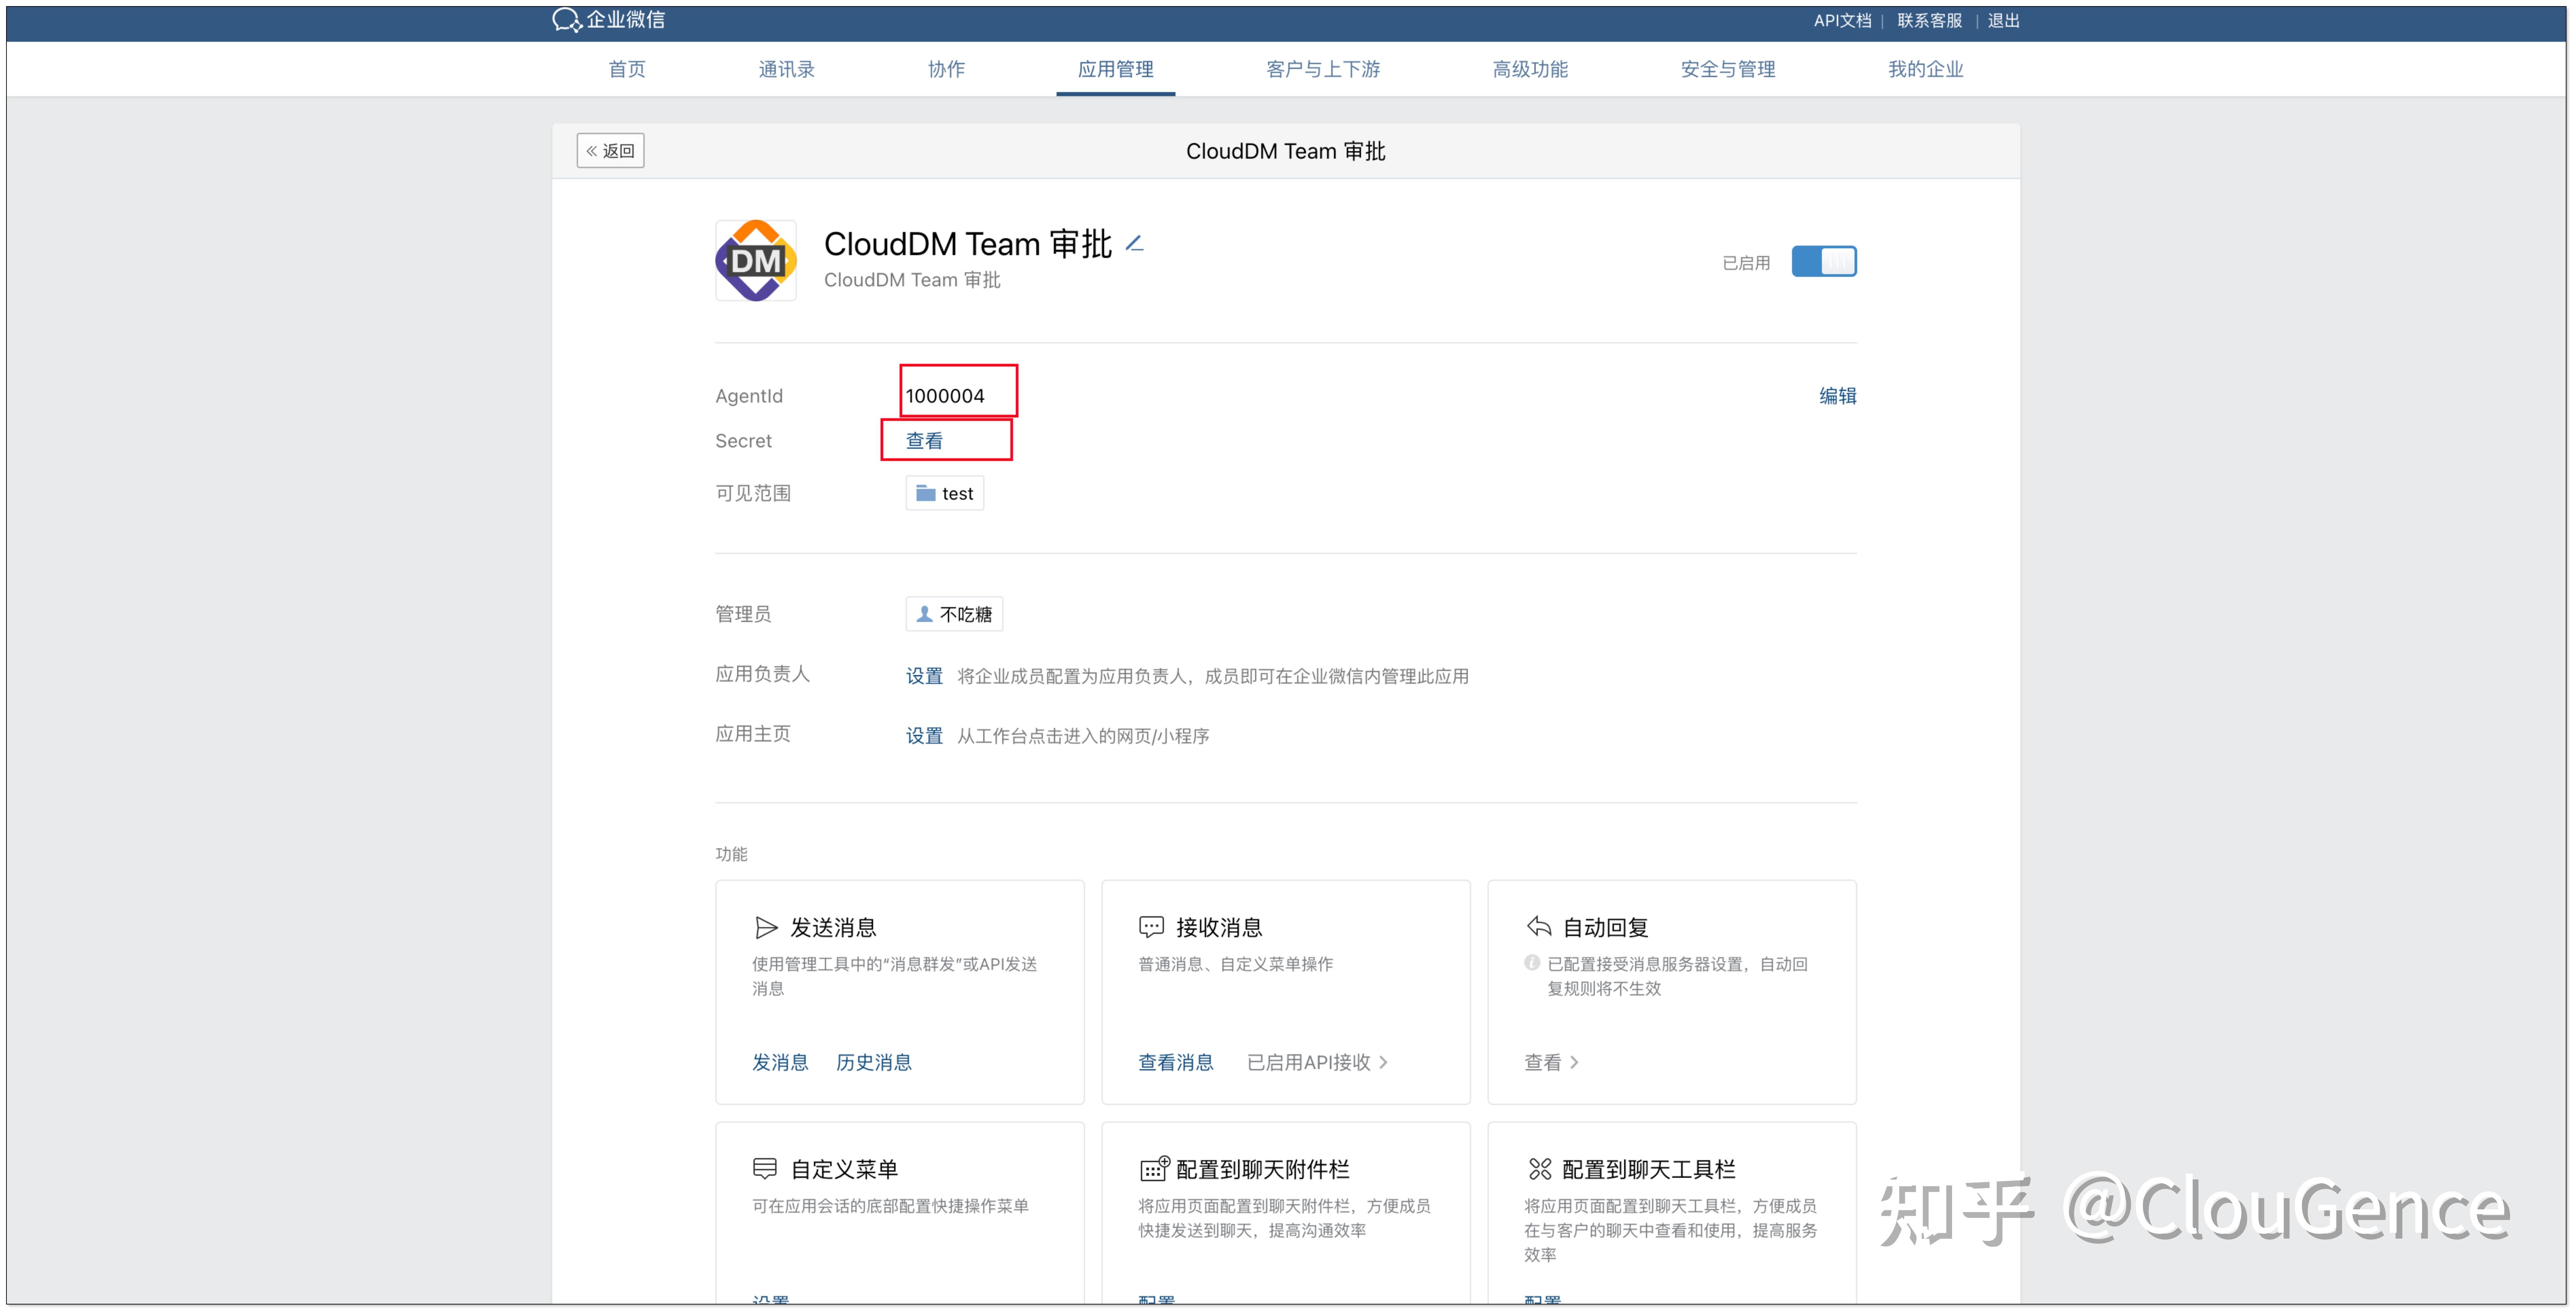Image resolution: width=2576 pixels, height=1314 pixels.
Task: Click the 自动回复 card title
Action: coord(1605,928)
